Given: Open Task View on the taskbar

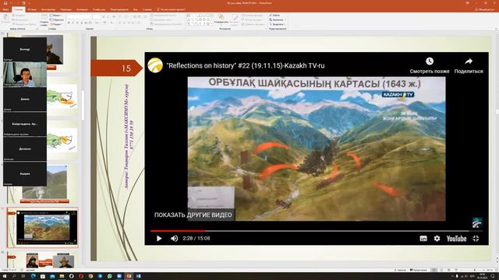Looking at the screenshot, I should [23, 276].
